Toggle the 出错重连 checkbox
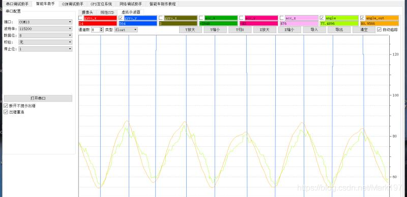Screen dimensions: 407x197 pyautogui.click(x=6, y=112)
